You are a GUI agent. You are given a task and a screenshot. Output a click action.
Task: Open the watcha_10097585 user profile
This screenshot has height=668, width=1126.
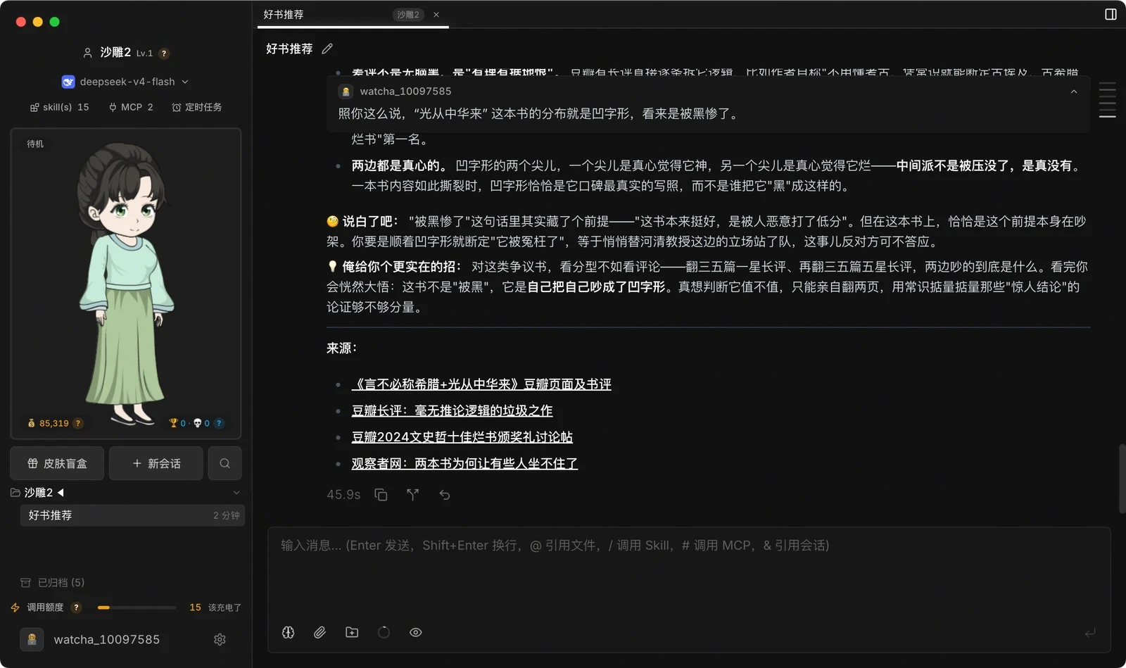90,639
